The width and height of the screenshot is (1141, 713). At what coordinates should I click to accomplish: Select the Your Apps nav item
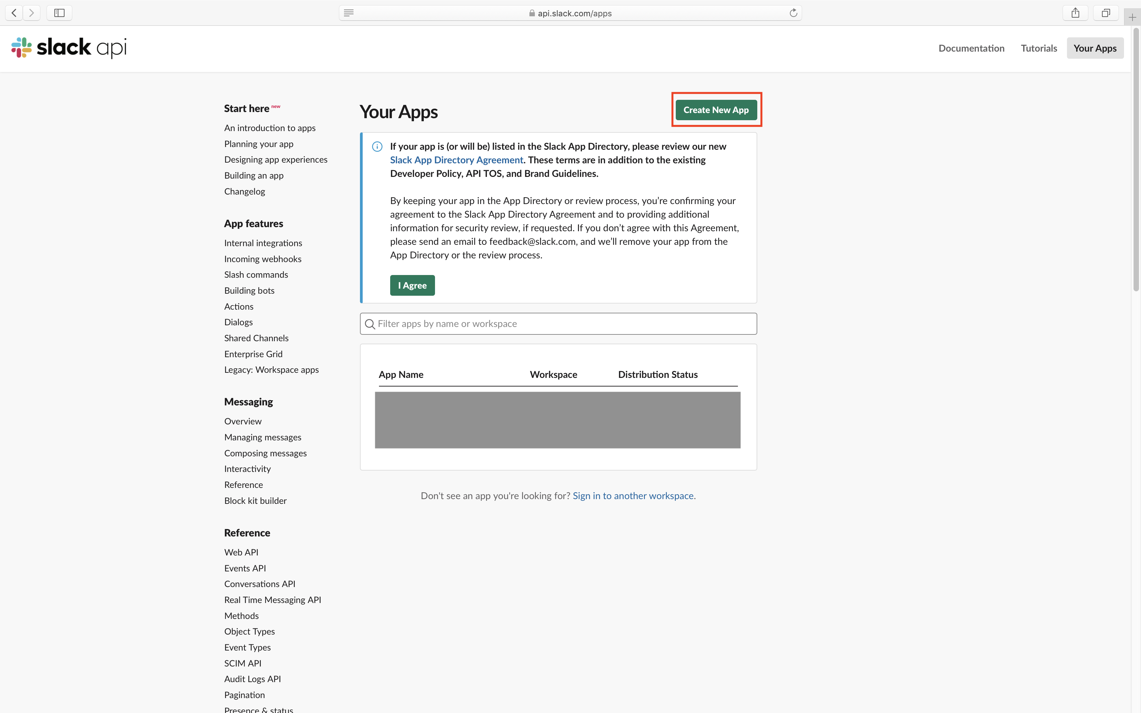1095,48
